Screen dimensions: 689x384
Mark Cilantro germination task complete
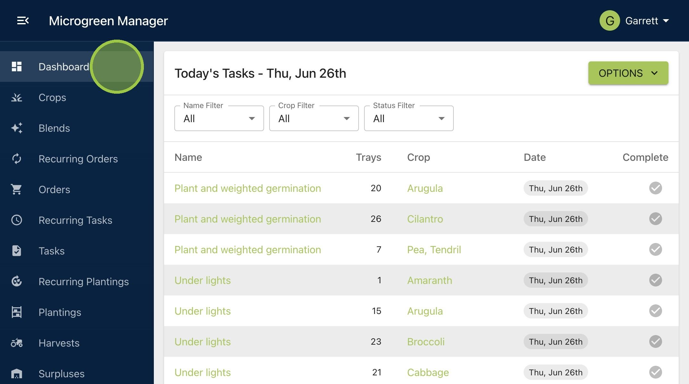pyautogui.click(x=656, y=219)
